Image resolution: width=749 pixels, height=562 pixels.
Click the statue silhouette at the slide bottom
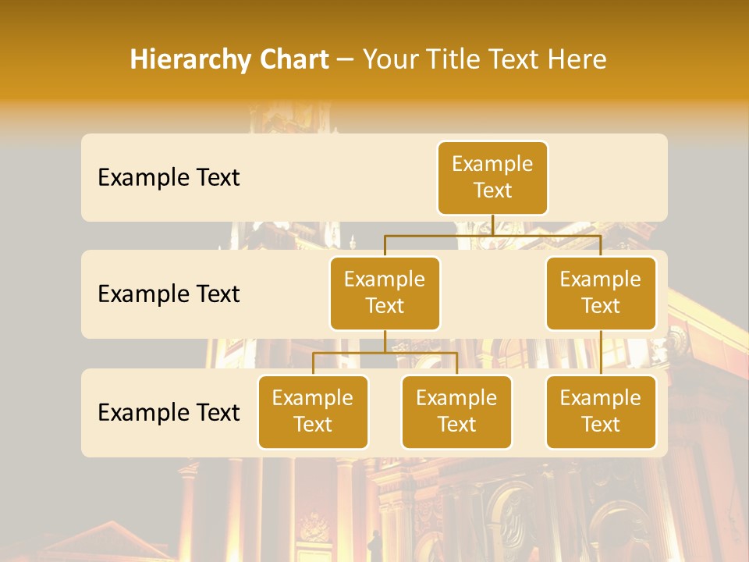[375, 542]
